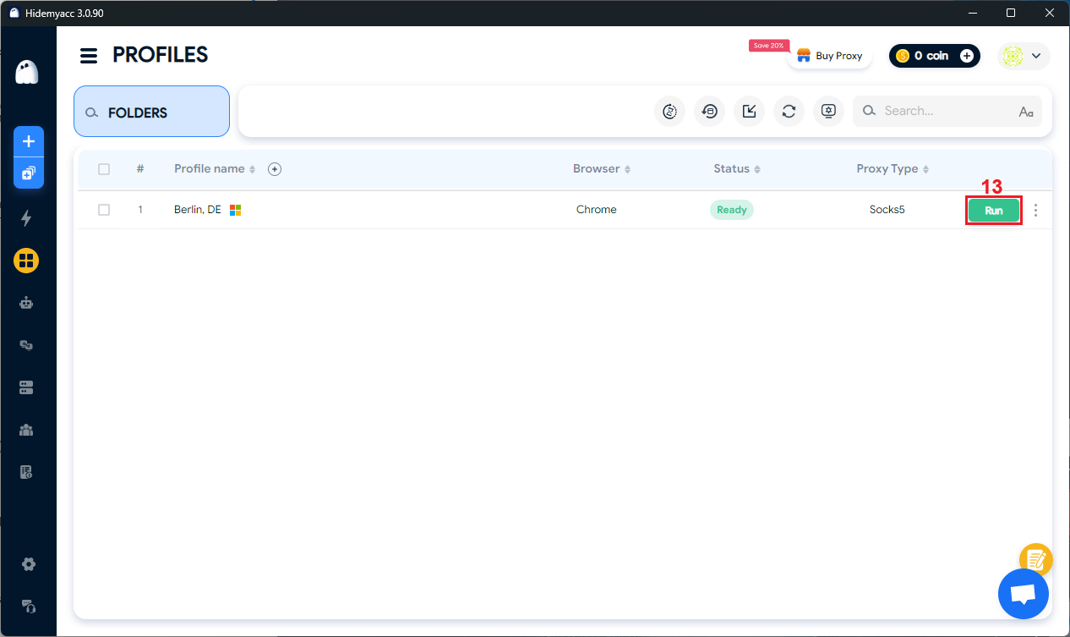Open the robot automation icon in sidebar
Image resolution: width=1070 pixels, height=637 pixels.
pos(26,303)
